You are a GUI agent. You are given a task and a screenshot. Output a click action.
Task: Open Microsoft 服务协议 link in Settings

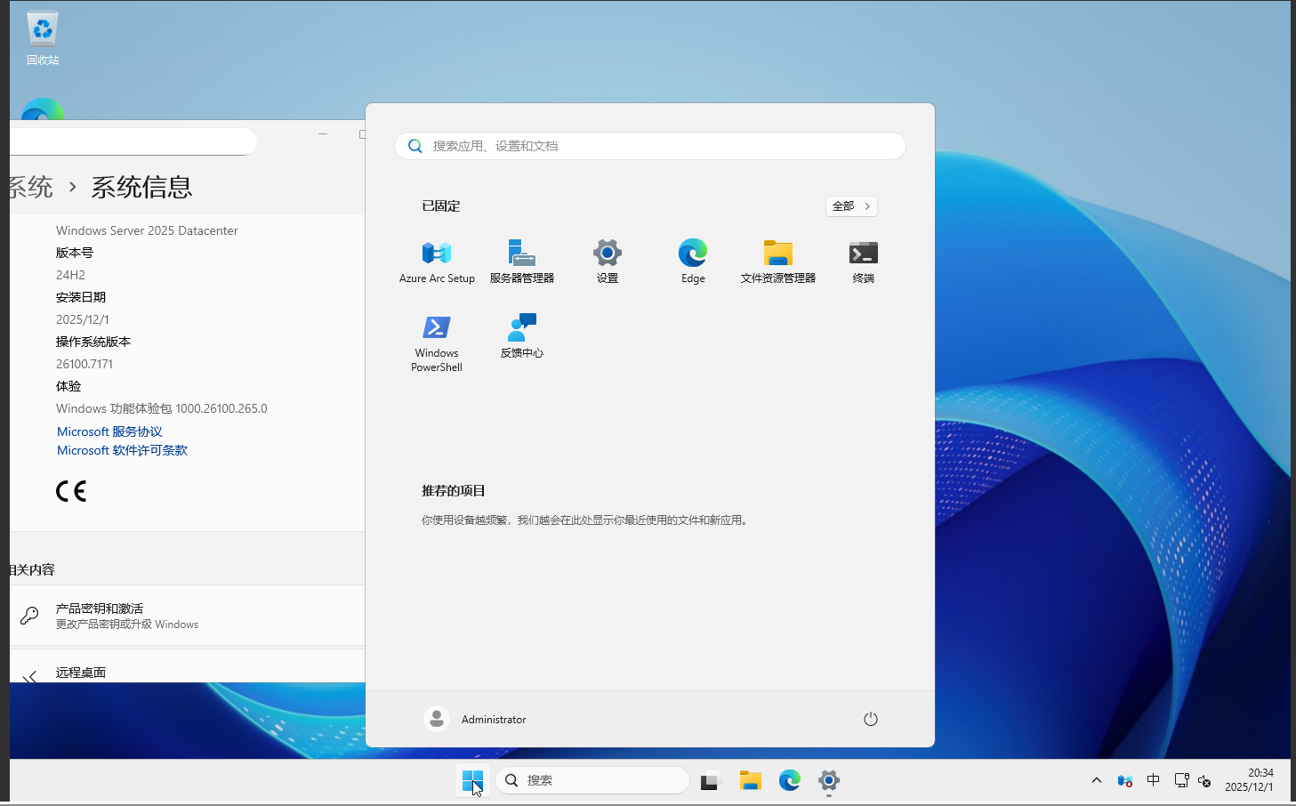(x=109, y=431)
